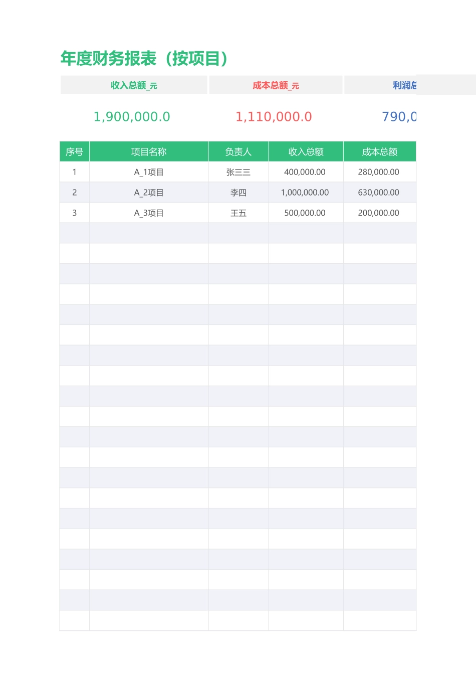The height and width of the screenshot is (674, 476).
Task: Click the cost cell 200,000.00
Action: click(378, 213)
